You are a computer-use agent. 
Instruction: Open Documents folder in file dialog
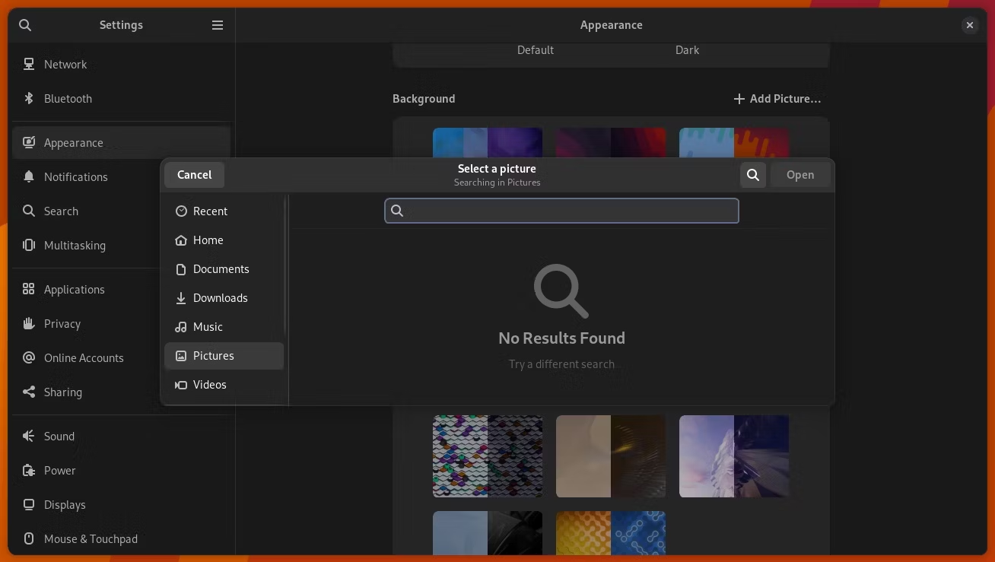pos(224,269)
